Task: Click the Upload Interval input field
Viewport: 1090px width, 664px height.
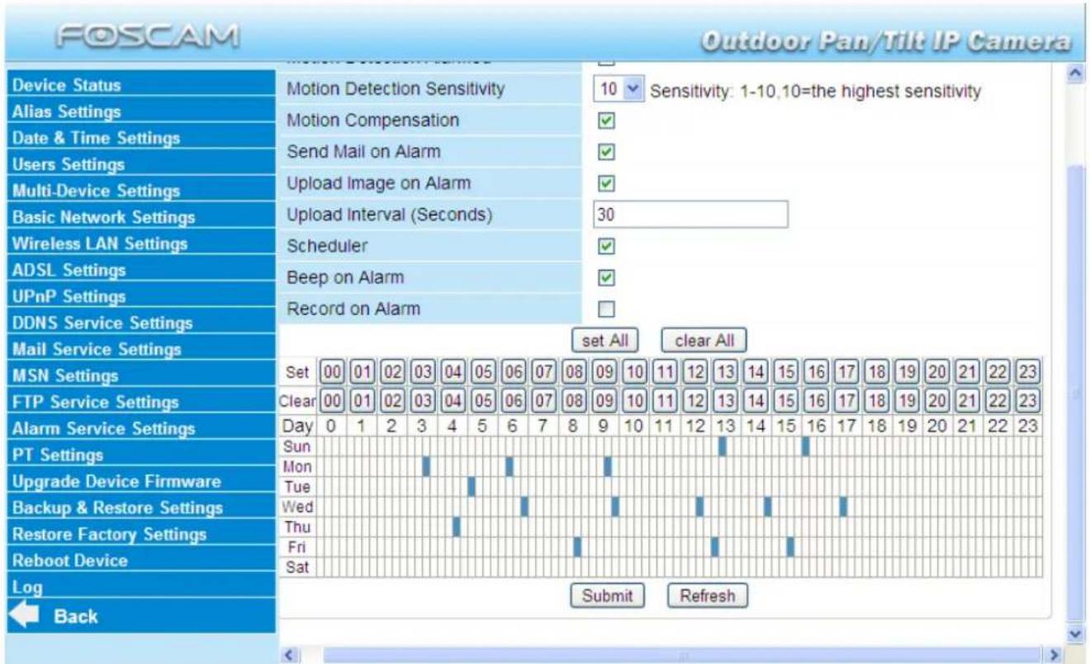Action: (690, 215)
